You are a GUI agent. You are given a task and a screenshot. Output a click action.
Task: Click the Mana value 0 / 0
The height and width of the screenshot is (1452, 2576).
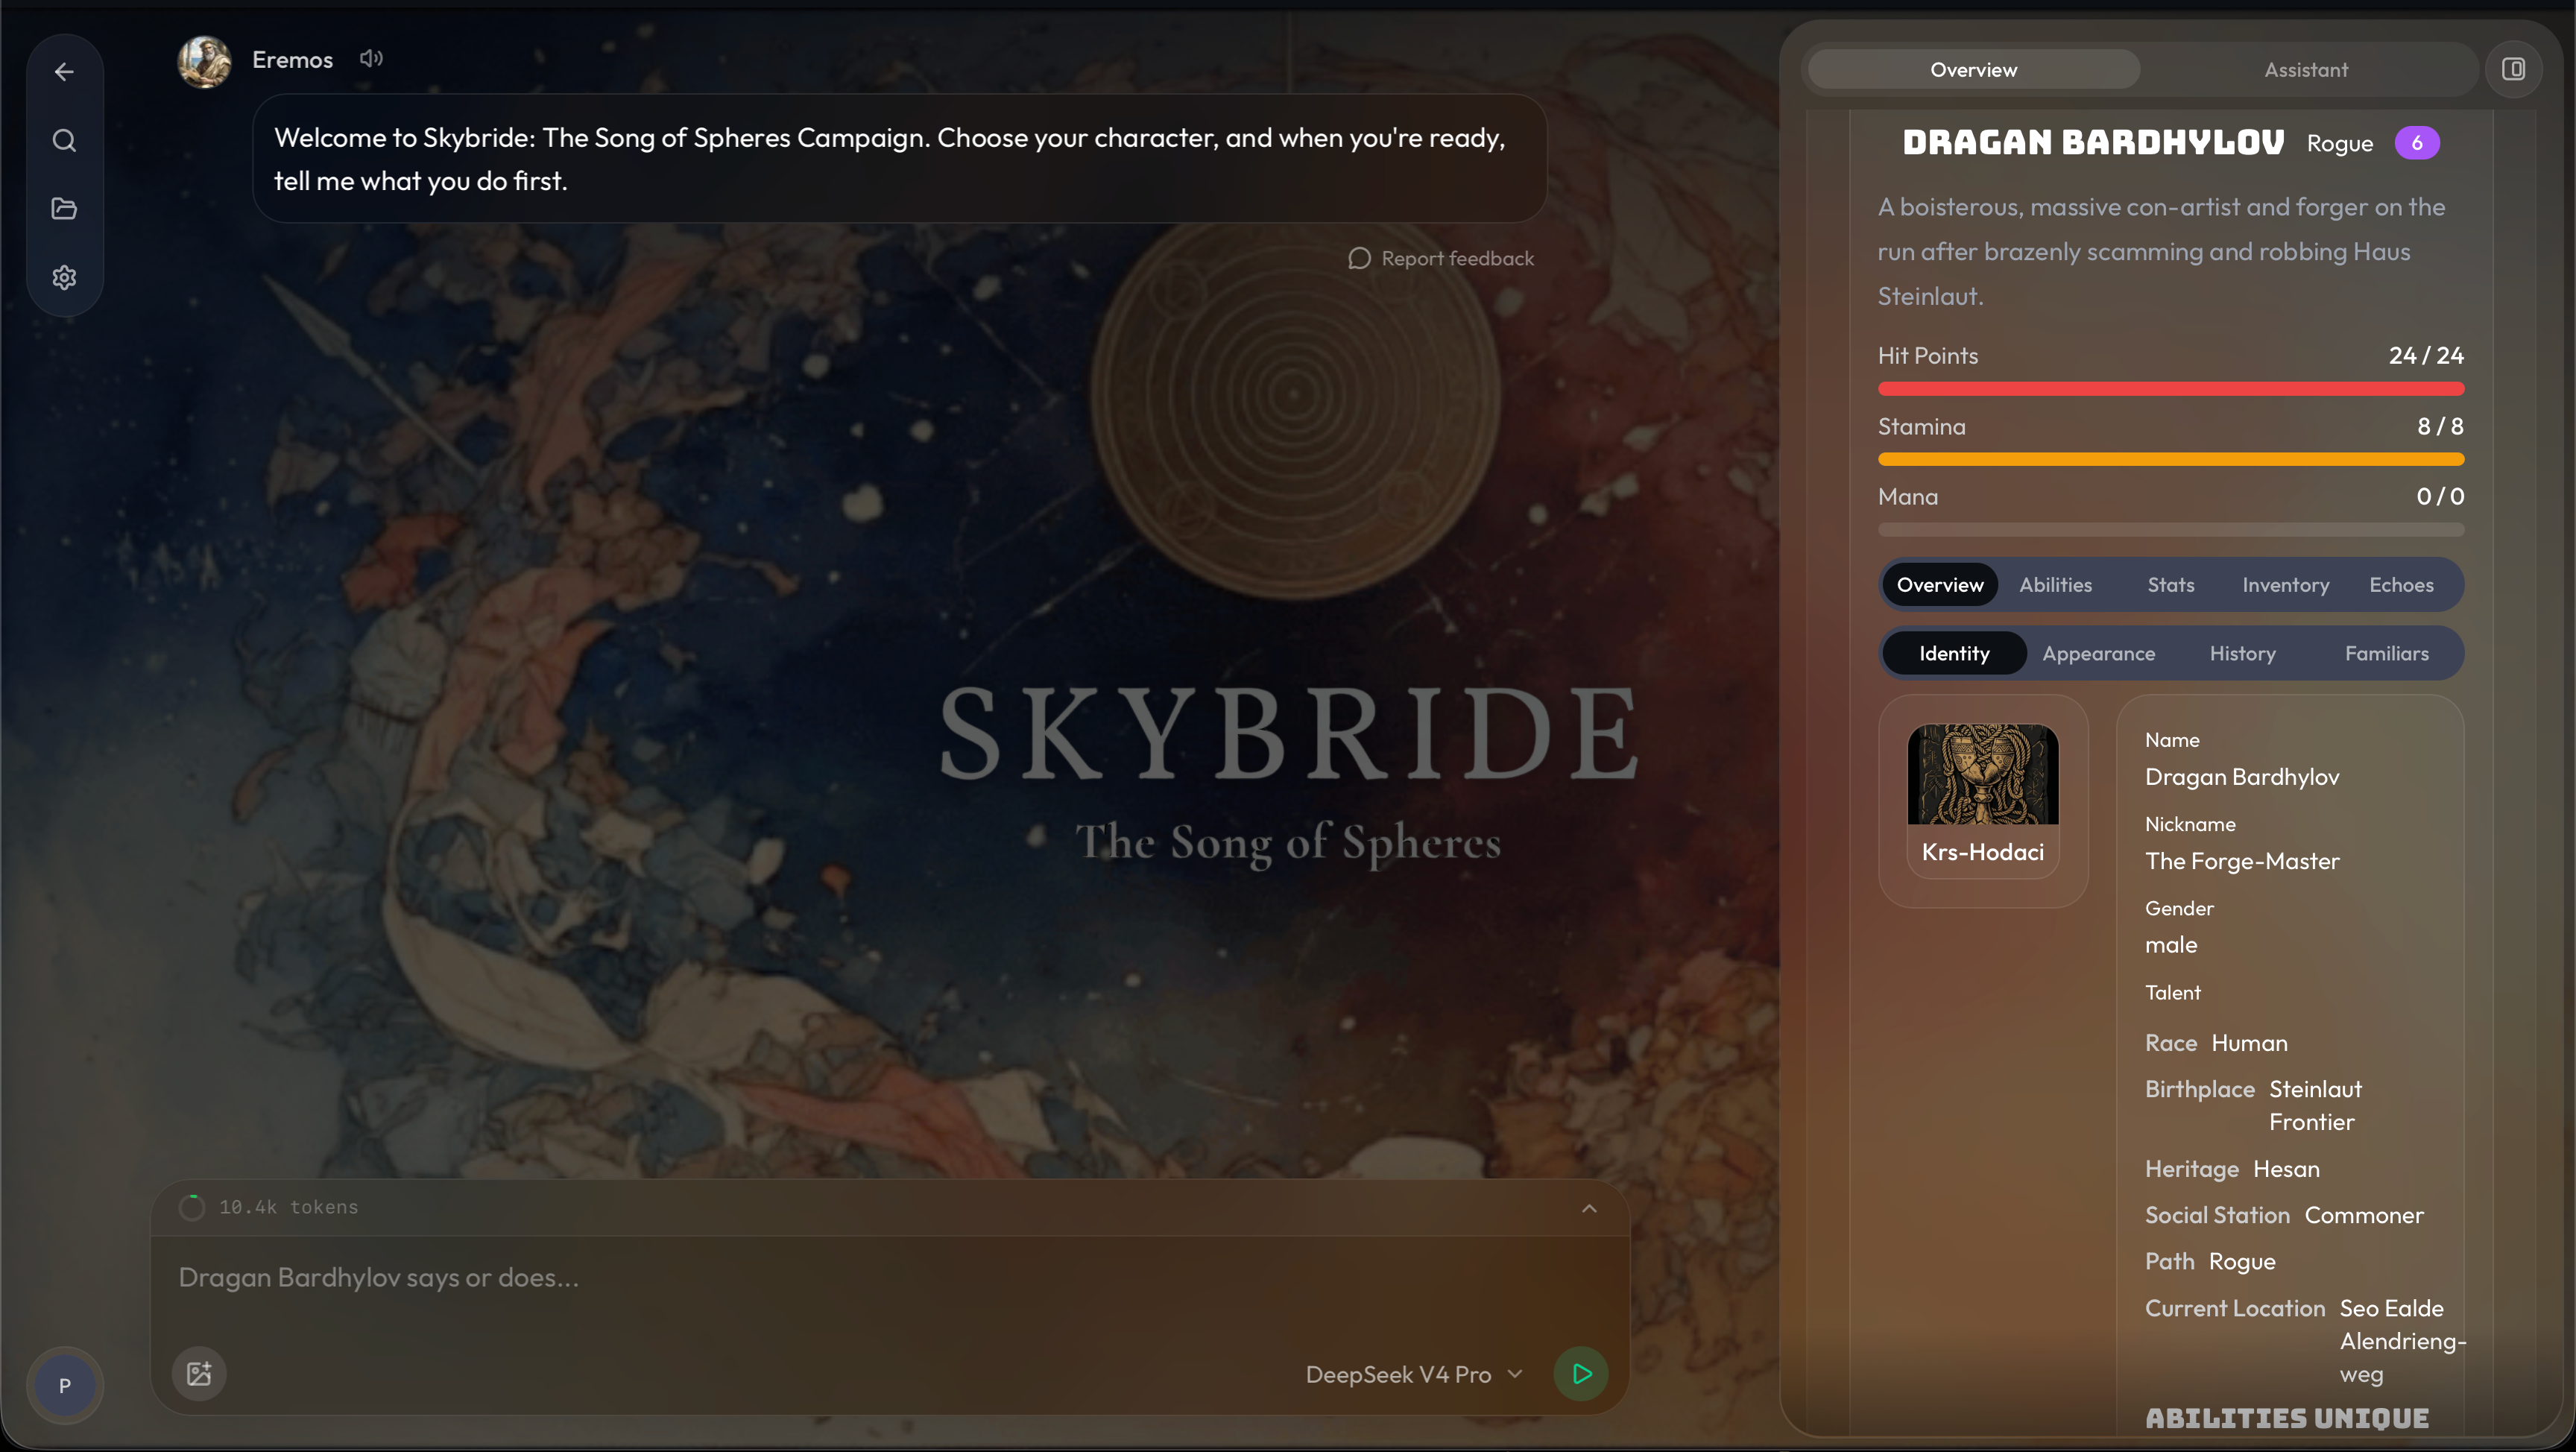coord(2440,496)
